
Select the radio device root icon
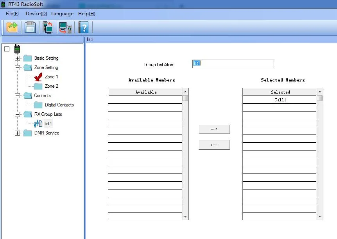pyautogui.click(x=17, y=49)
